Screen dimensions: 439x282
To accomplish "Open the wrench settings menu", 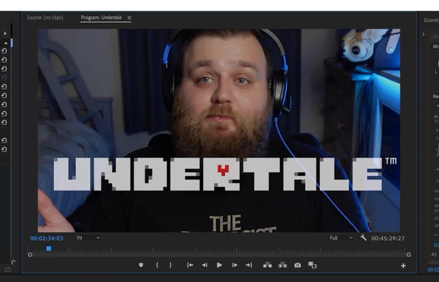I will 363,238.
